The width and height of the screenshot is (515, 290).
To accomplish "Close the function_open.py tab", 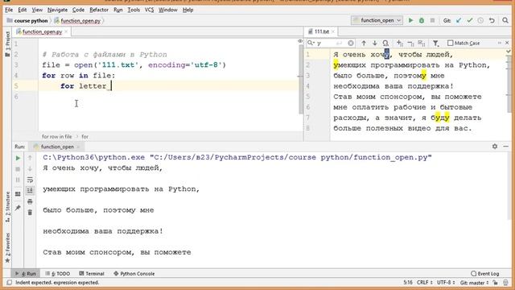I will (66, 31).
